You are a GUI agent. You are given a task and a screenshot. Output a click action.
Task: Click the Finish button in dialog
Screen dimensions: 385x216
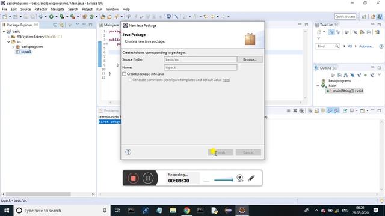(221, 152)
